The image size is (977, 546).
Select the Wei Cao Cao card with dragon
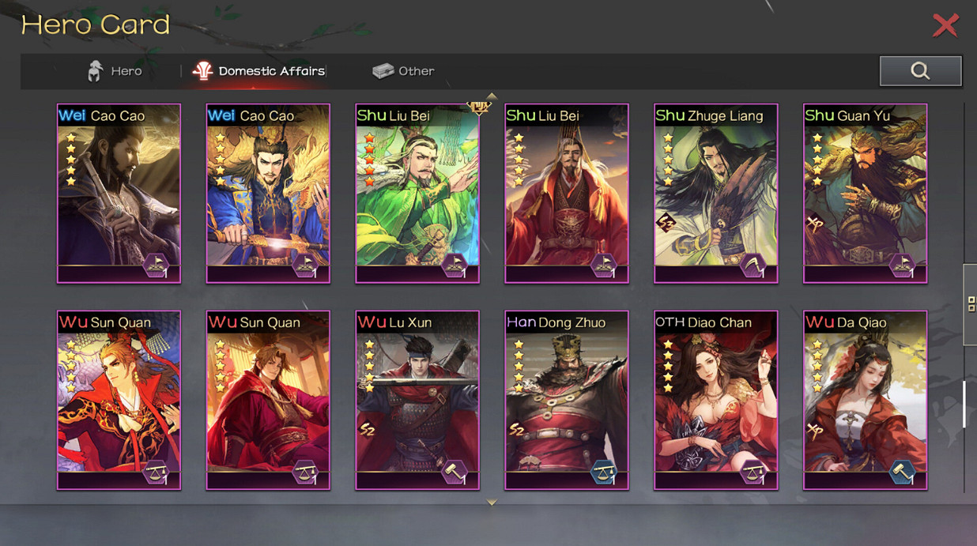(x=268, y=194)
